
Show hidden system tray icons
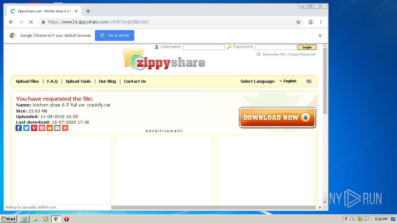coord(346,219)
